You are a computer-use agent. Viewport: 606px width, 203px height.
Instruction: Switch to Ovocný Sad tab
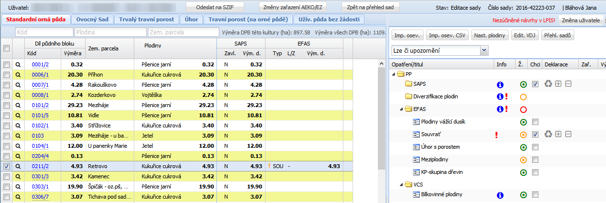(x=93, y=19)
